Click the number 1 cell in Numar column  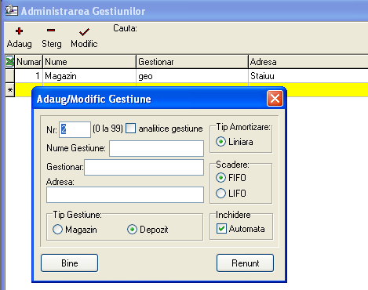[x=29, y=76]
